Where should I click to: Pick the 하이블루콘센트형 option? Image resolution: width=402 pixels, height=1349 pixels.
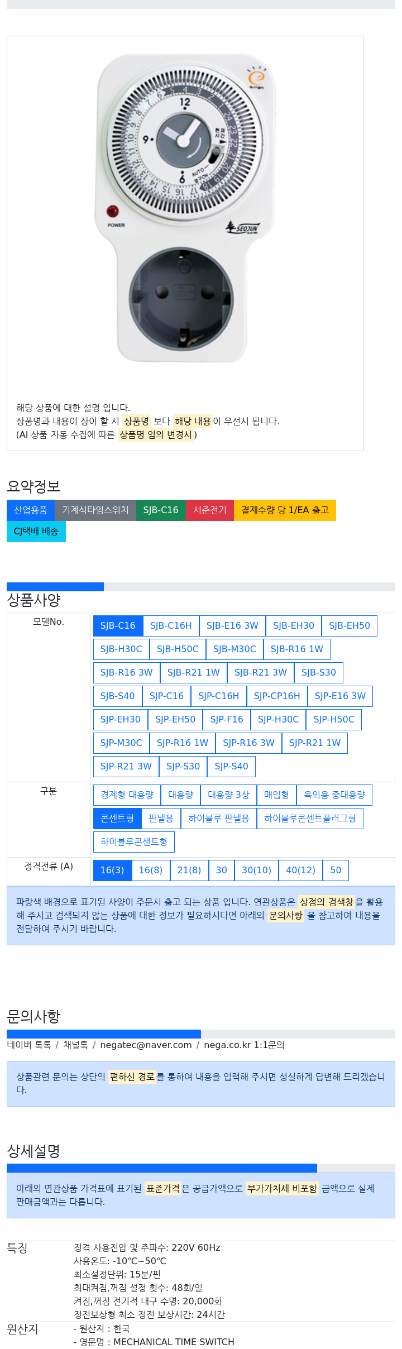click(x=134, y=842)
